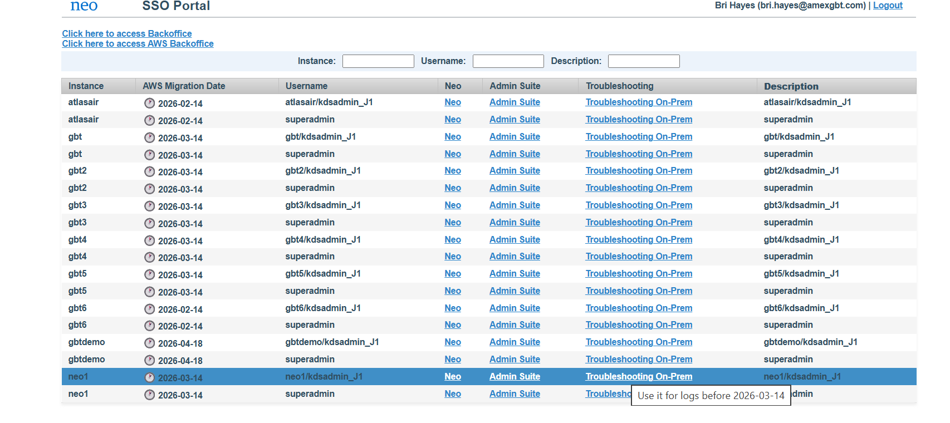The width and height of the screenshot is (950, 423).
Task: Open Admin Suite in highlighted neo1/kdsadmin_J1 row
Action: (x=515, y=376)
